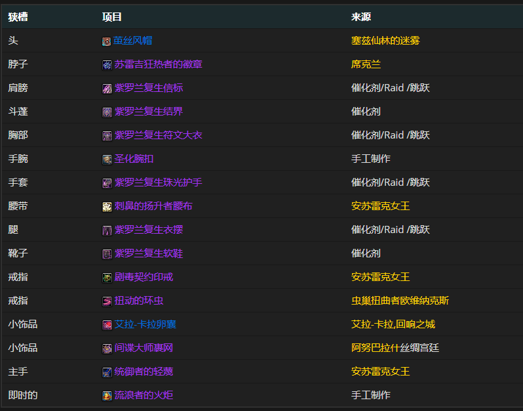The width and height of the screenshot is (523, 411).
Task: Click the 紫罗兰复生结界 item icon
Action: pyautogui.click(x=107, y=112)
